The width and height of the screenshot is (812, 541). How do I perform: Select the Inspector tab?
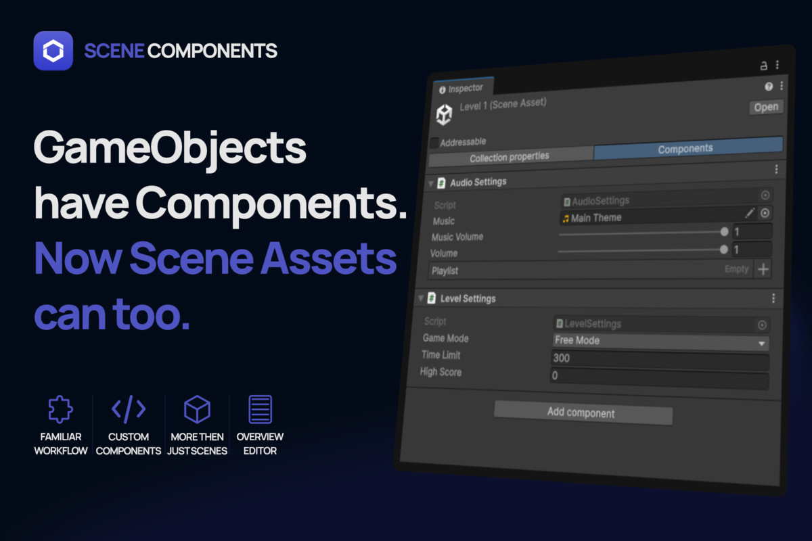462,88
